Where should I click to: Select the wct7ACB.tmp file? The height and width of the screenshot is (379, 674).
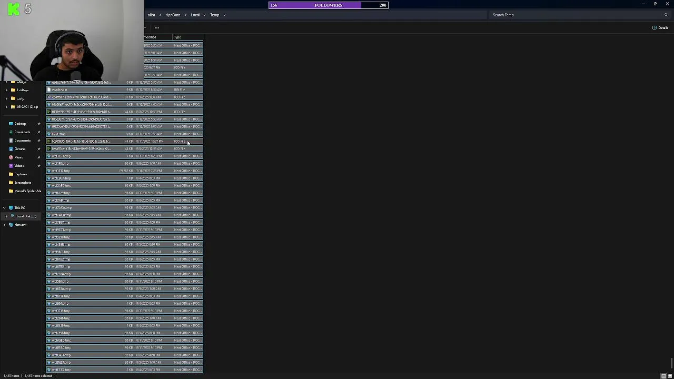124,215
